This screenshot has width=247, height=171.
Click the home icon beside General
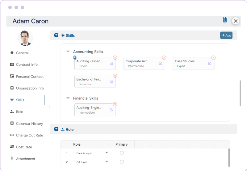click(12, 52)
